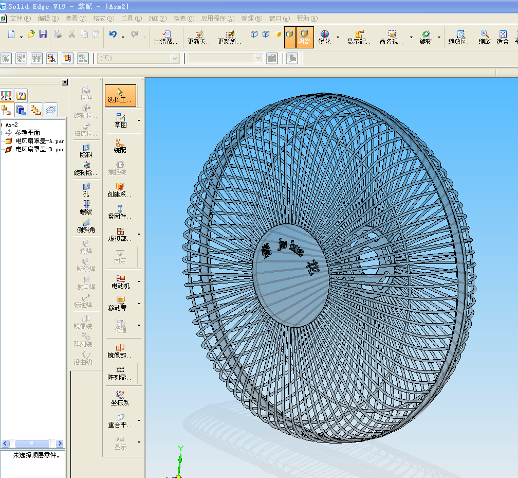Open dropdown arrow beside 草图
518x478 pixels.
pyautogui.click(x=139, y=121)
